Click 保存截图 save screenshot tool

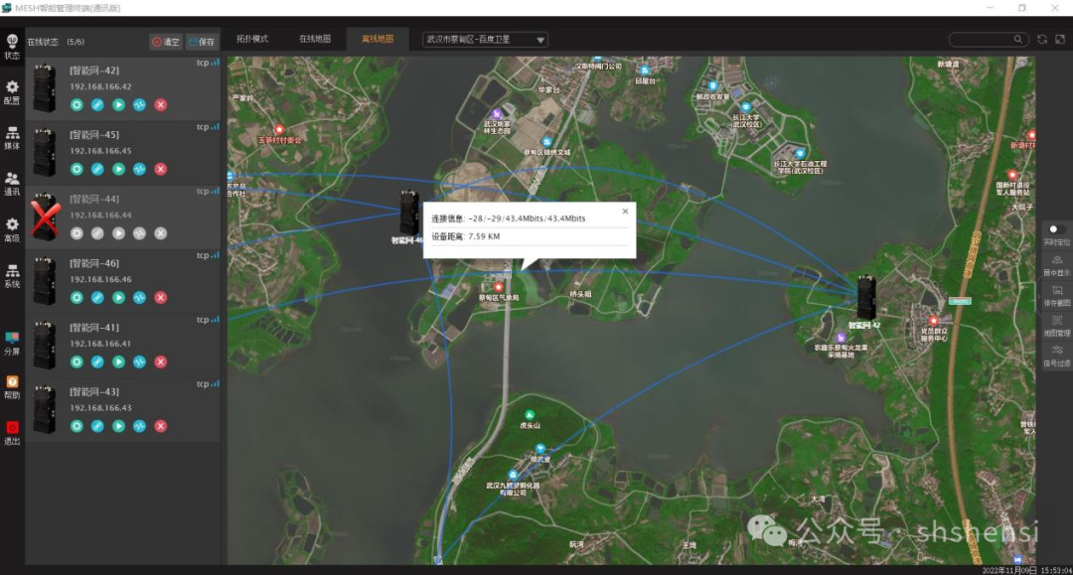pos(1057,296)
